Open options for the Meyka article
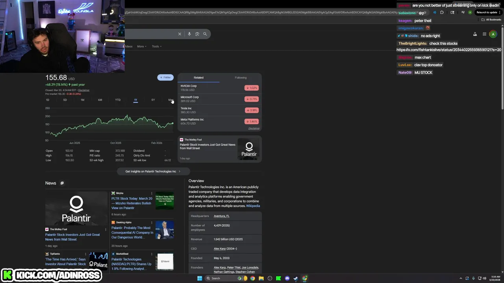 pyautogui.click(x=152, y=193)
